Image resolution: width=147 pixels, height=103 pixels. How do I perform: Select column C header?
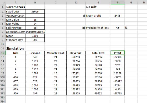tap(56, 2)
